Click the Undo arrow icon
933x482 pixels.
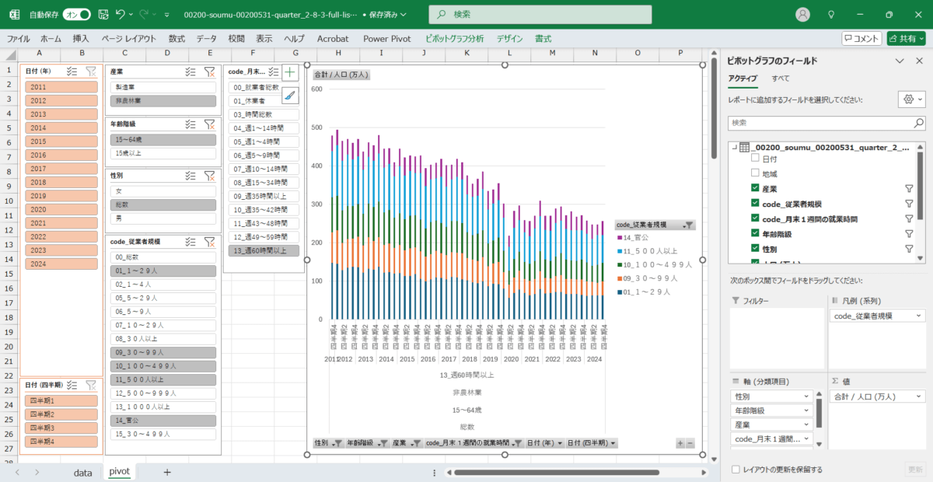(120, 14)
